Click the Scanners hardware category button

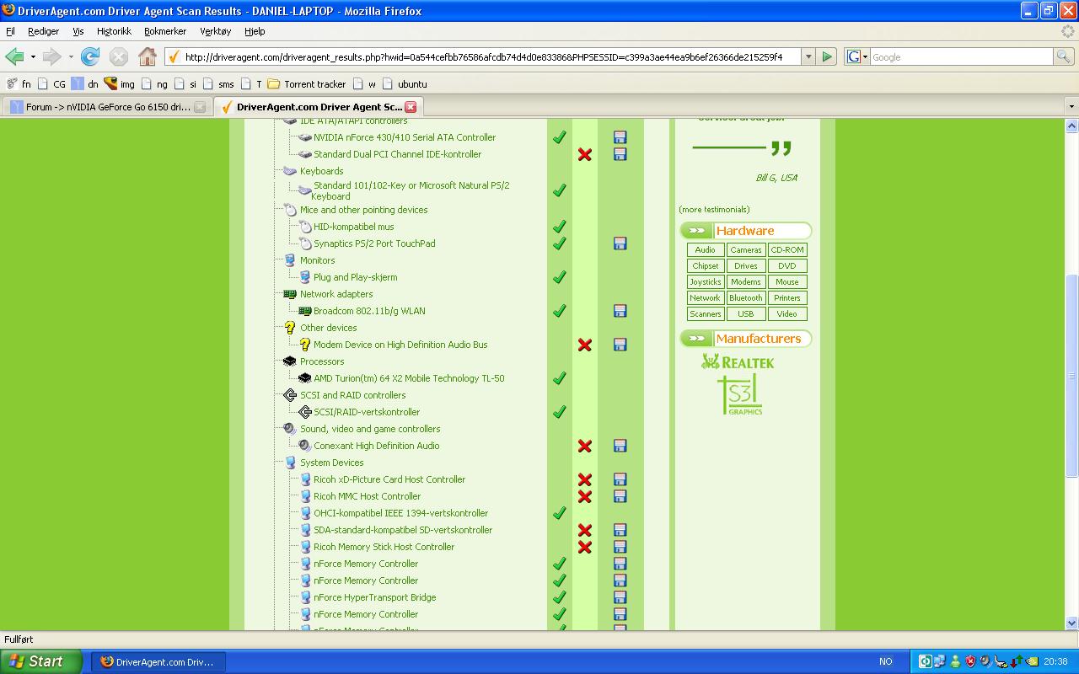(x=706, y=314)
